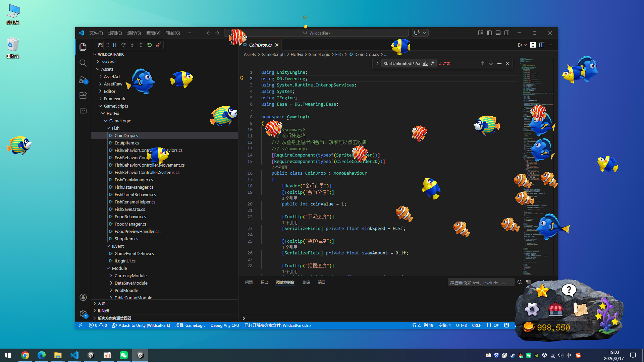
Task: Switch to the 终端 panel tab
Action: point(306,282)
